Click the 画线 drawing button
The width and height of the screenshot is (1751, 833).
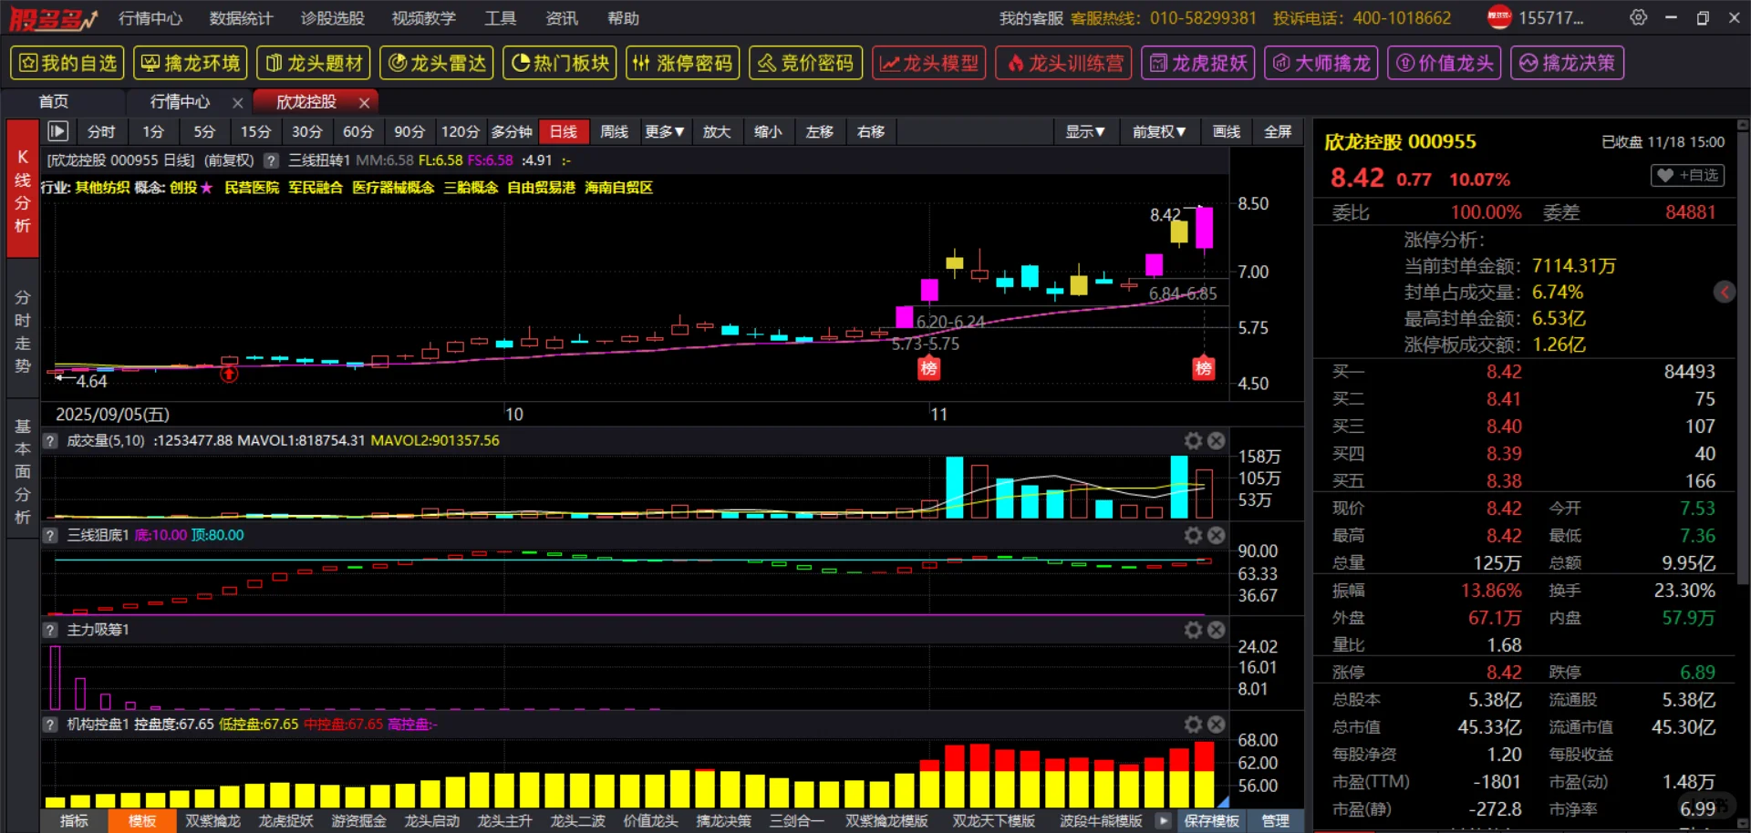click(1227, 131)
